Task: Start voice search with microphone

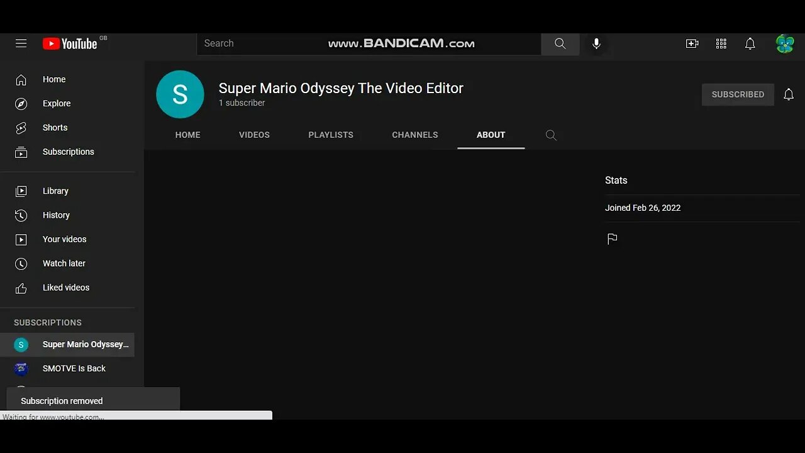Action: 596,43
